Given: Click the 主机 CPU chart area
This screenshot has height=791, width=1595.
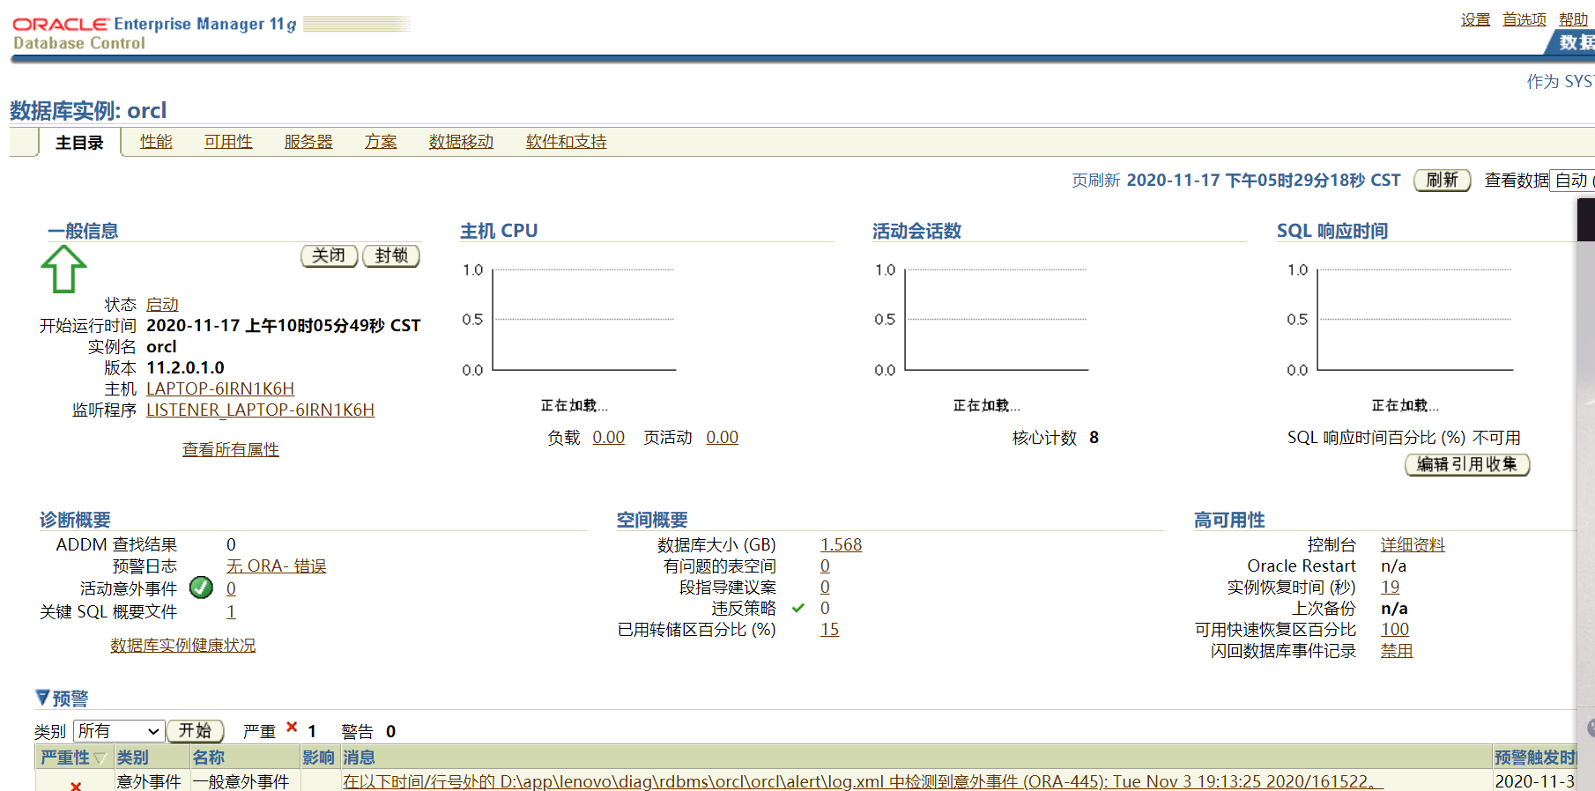Looking at the screenshot, I should (584, 319).
